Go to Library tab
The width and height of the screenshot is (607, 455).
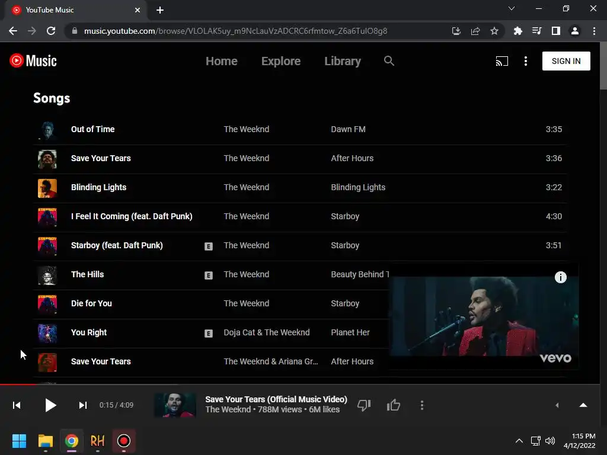(343, 61)
